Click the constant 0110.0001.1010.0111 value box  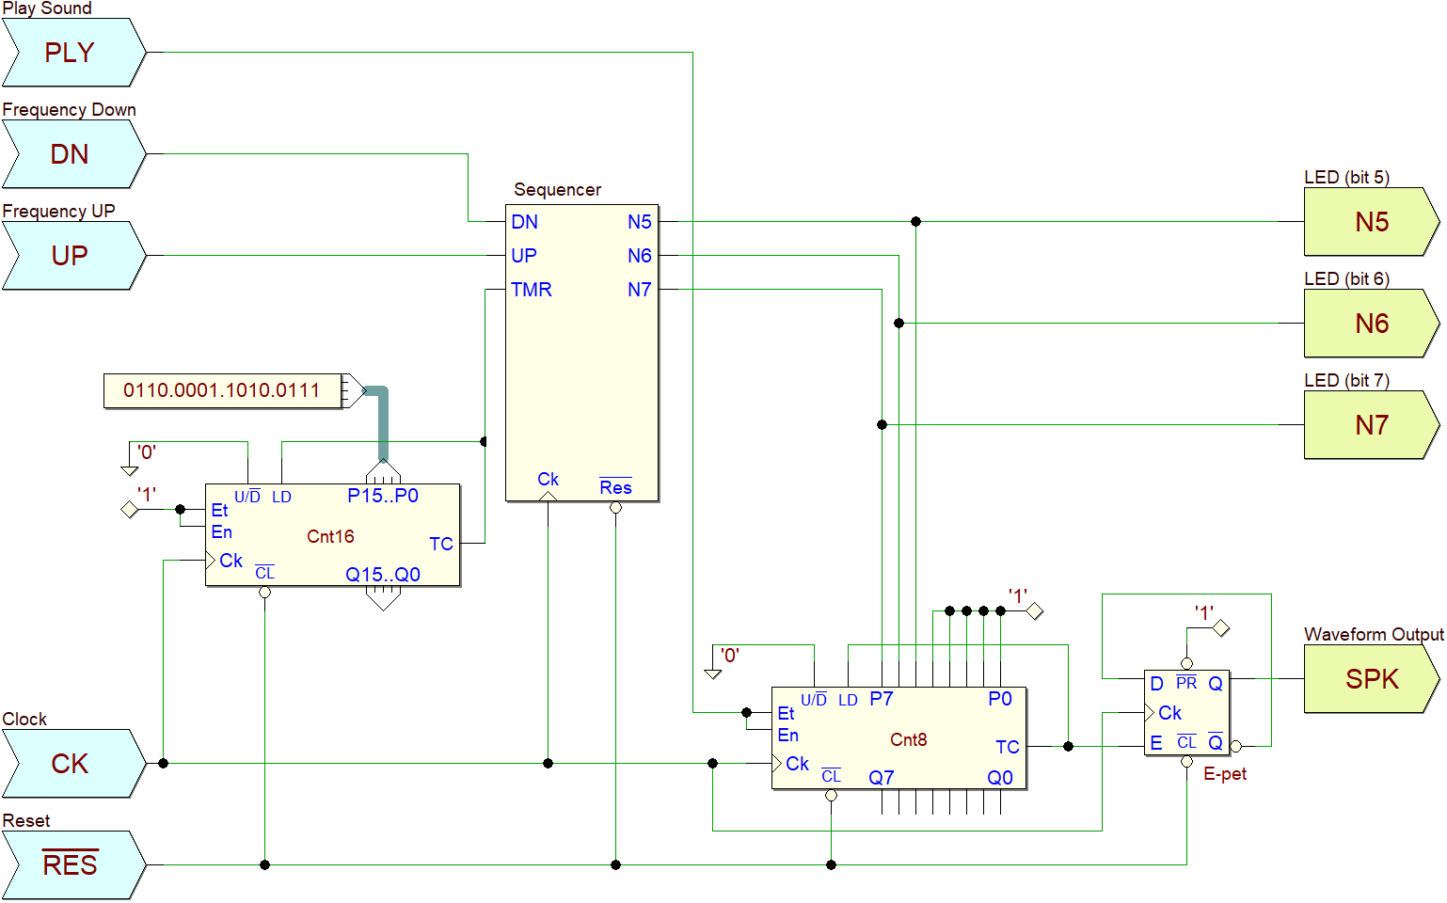(223, 390)
